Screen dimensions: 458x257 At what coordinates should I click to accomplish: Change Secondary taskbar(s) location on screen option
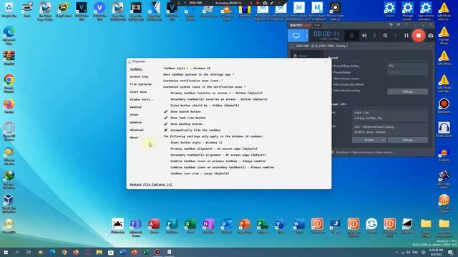pyautogui.click(x=219, y=99)
